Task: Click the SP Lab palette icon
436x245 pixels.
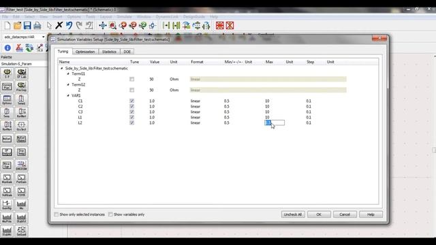Action: coord(21,73)
